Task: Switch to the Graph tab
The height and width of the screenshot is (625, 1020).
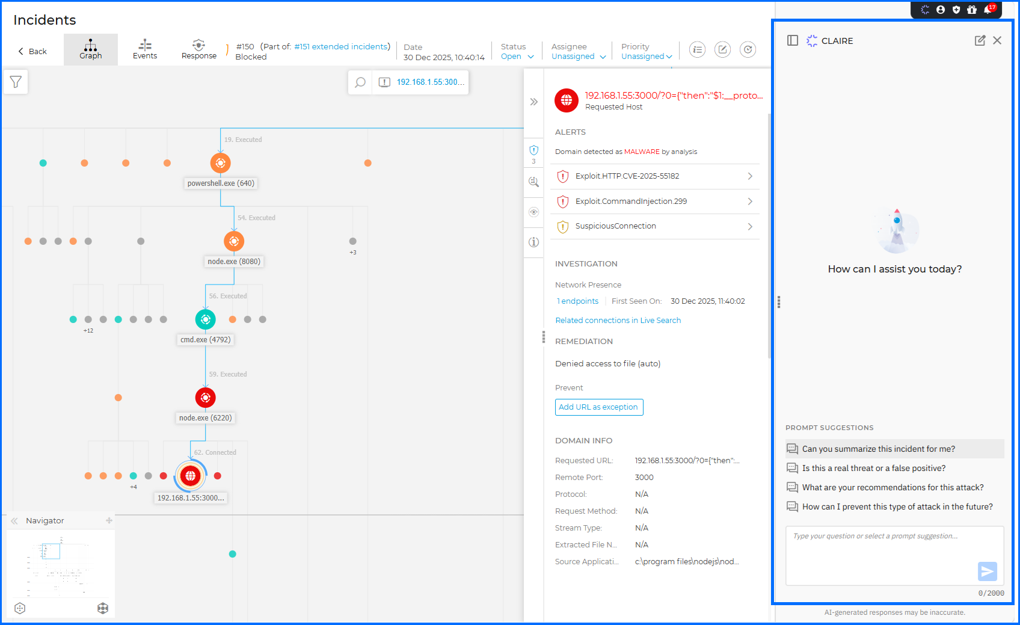Action: tap(91, 49)
